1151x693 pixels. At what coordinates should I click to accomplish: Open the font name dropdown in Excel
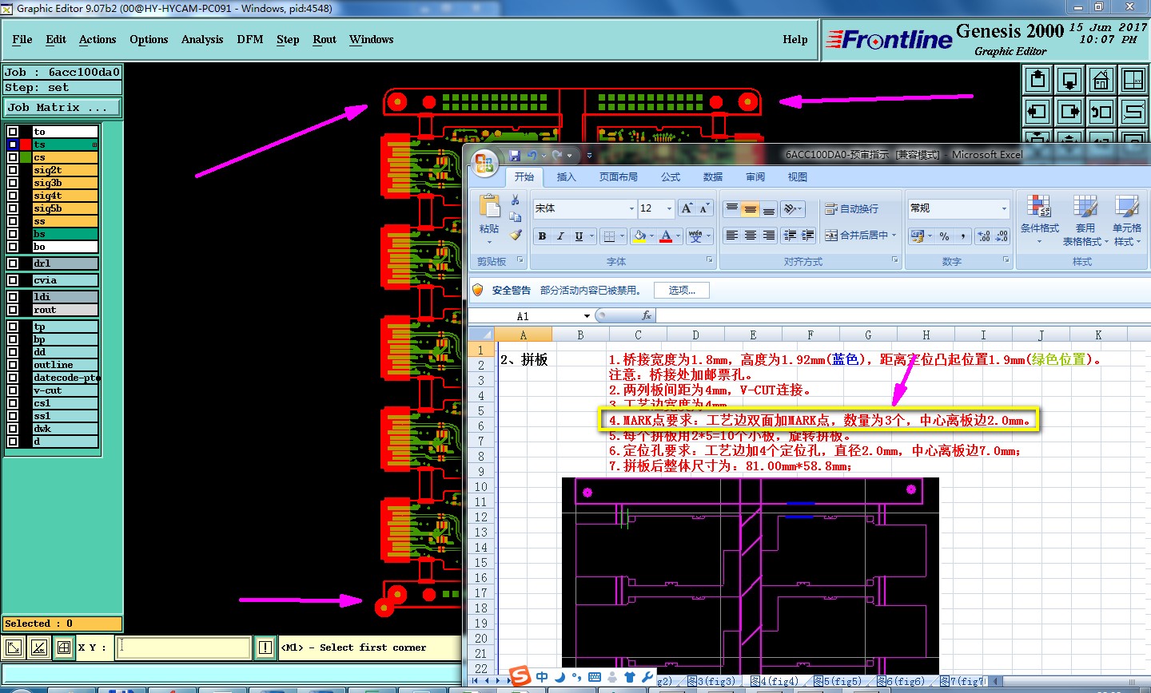631,208
